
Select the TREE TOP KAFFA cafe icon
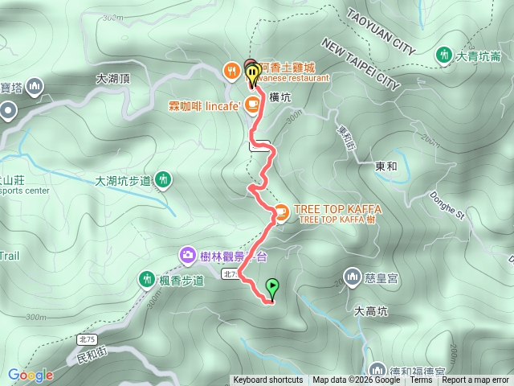click(281, 212)
